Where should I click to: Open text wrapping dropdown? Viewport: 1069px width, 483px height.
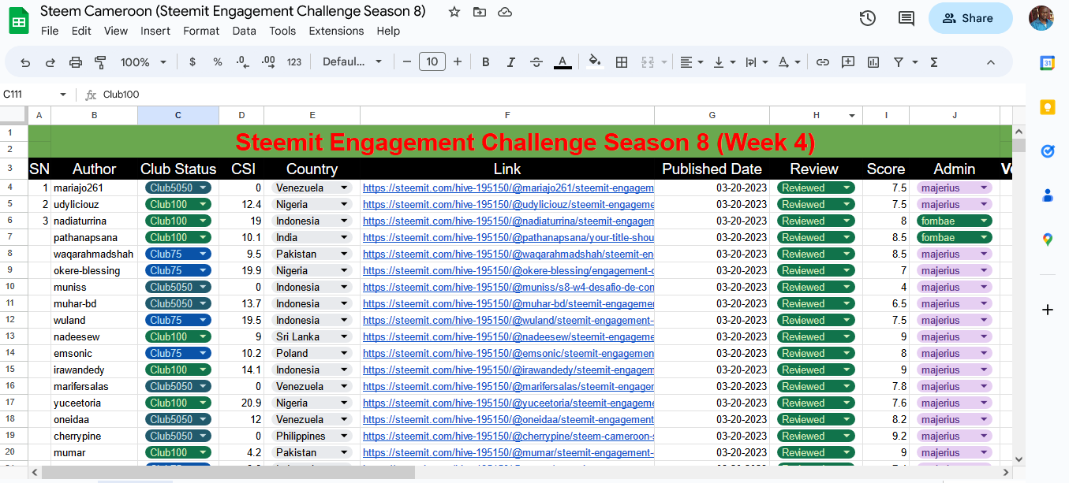(757, 62)
